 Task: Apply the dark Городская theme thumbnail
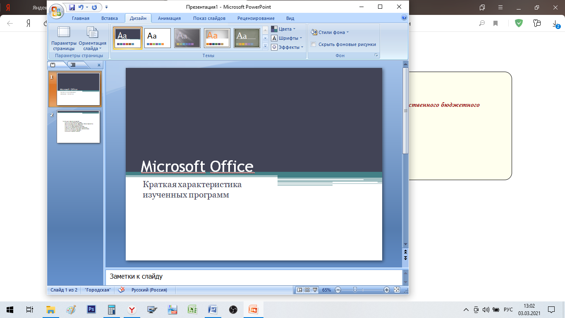(x=128, y=38)
